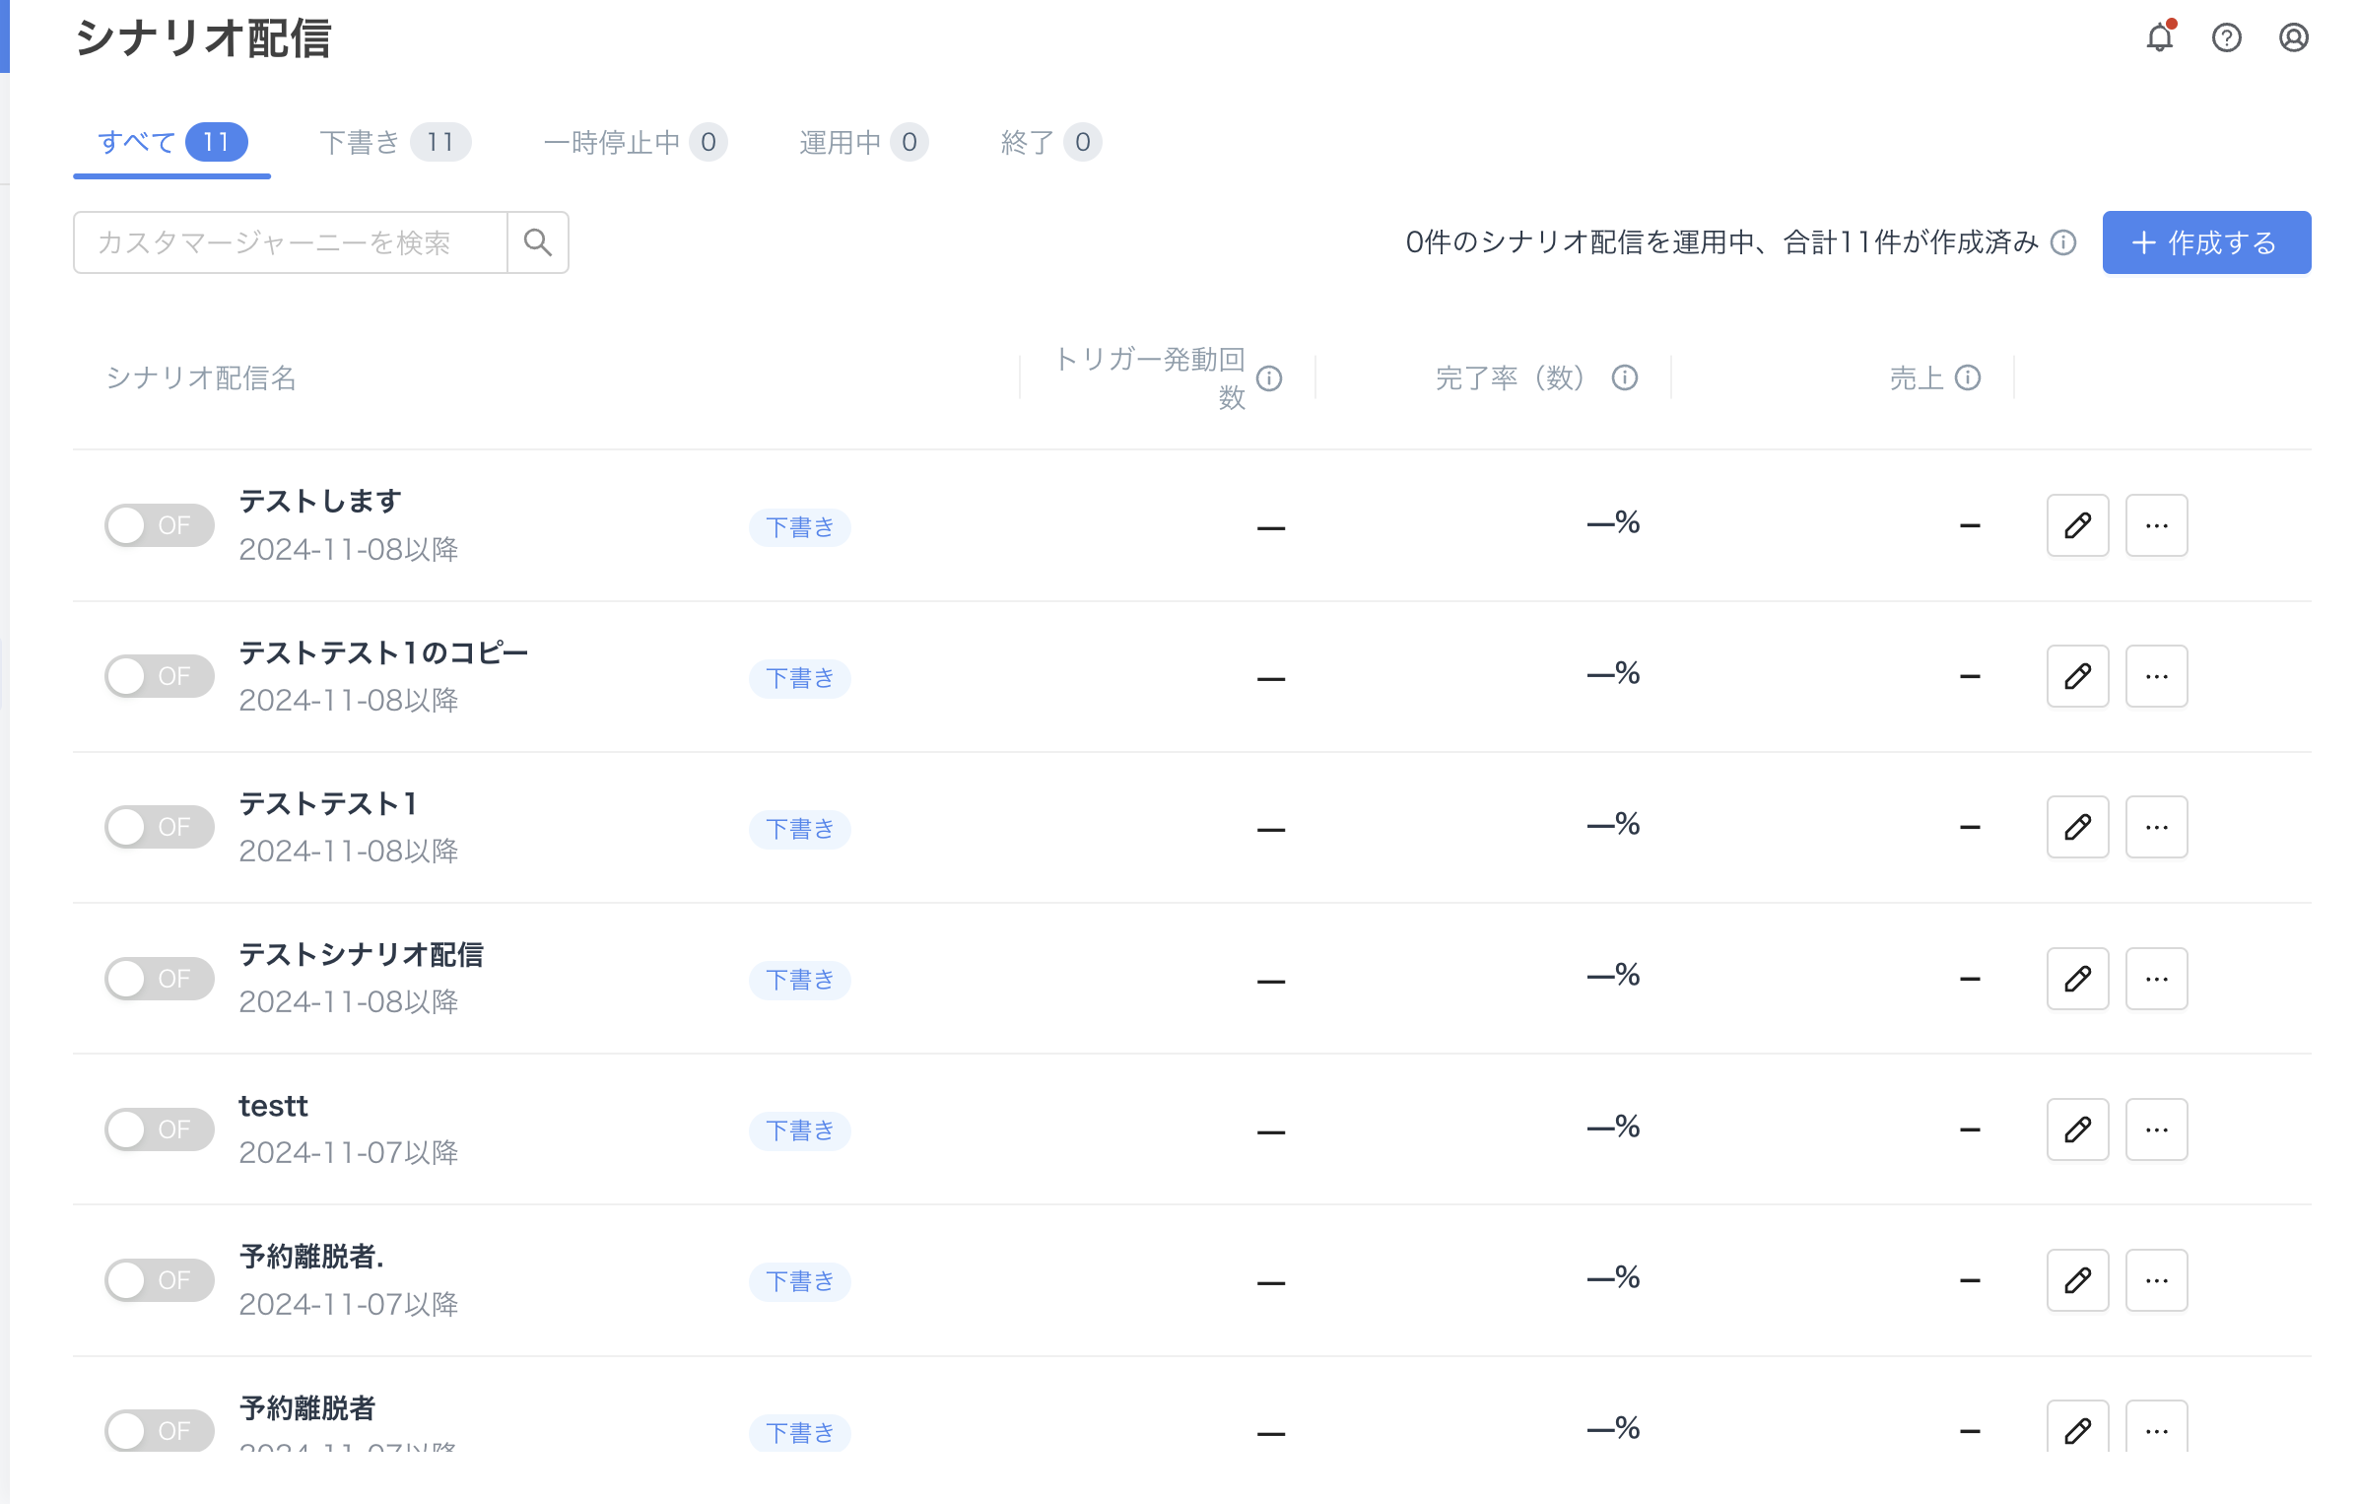Open the notifications bell icon
Screen dimensions: 2359x1504
(2159, 37)
